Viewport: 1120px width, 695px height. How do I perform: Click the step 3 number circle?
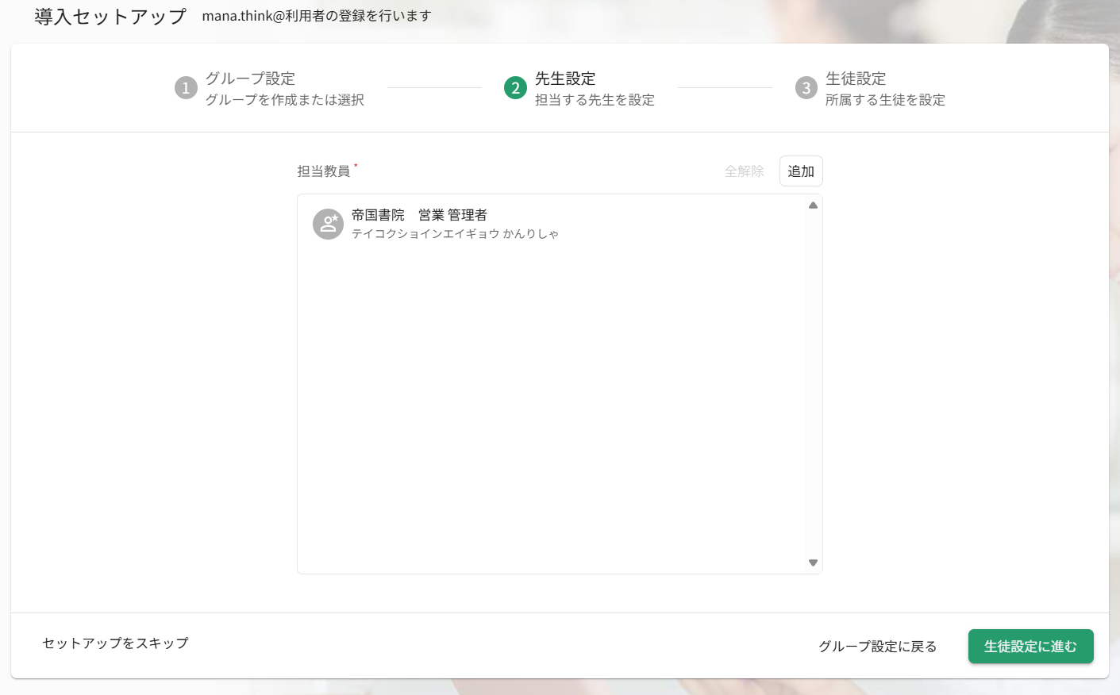[806, 88]
